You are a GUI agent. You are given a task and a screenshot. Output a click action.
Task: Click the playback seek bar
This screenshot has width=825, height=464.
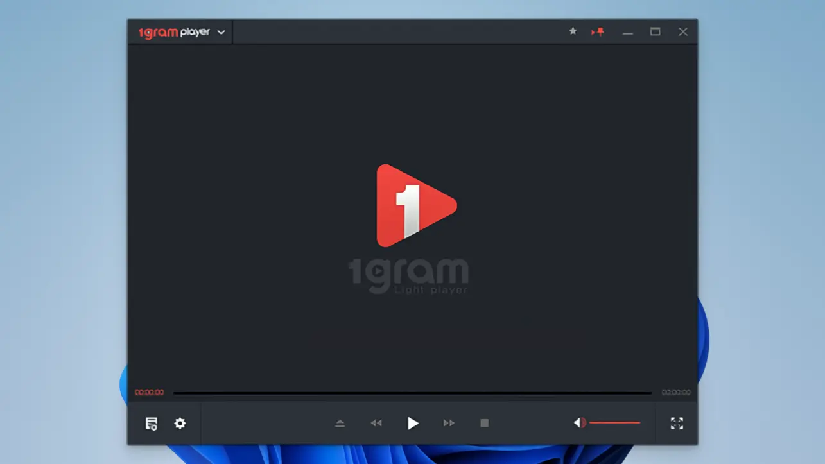(x=412, y=393)
